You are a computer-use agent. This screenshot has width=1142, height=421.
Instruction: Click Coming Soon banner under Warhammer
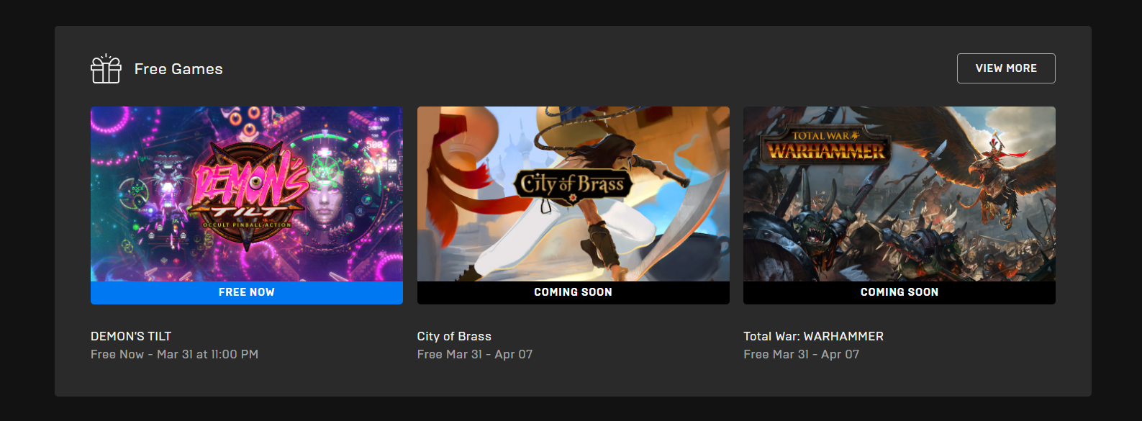899,292
